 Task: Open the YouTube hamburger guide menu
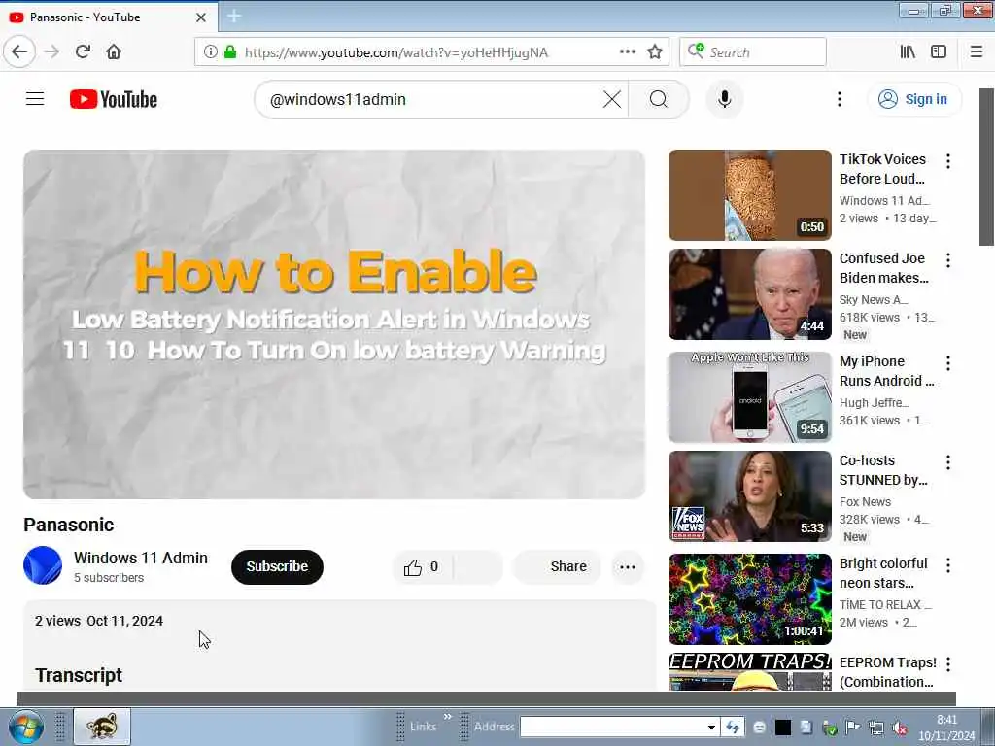(35, 99)
